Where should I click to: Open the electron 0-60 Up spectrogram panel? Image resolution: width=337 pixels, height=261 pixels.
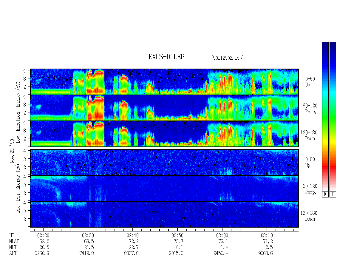click(164, 82)
